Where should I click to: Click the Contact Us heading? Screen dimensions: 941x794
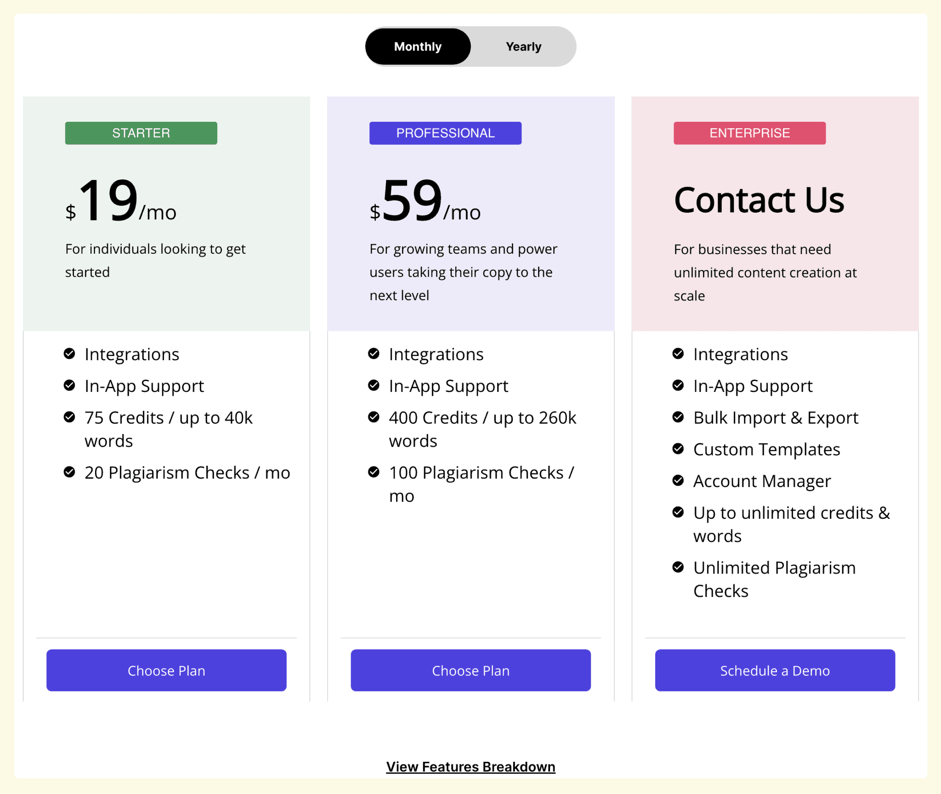point(759,199)
